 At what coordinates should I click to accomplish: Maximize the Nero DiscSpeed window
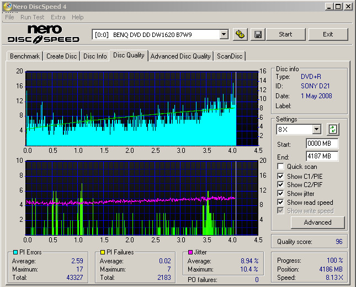pos(338,7)
